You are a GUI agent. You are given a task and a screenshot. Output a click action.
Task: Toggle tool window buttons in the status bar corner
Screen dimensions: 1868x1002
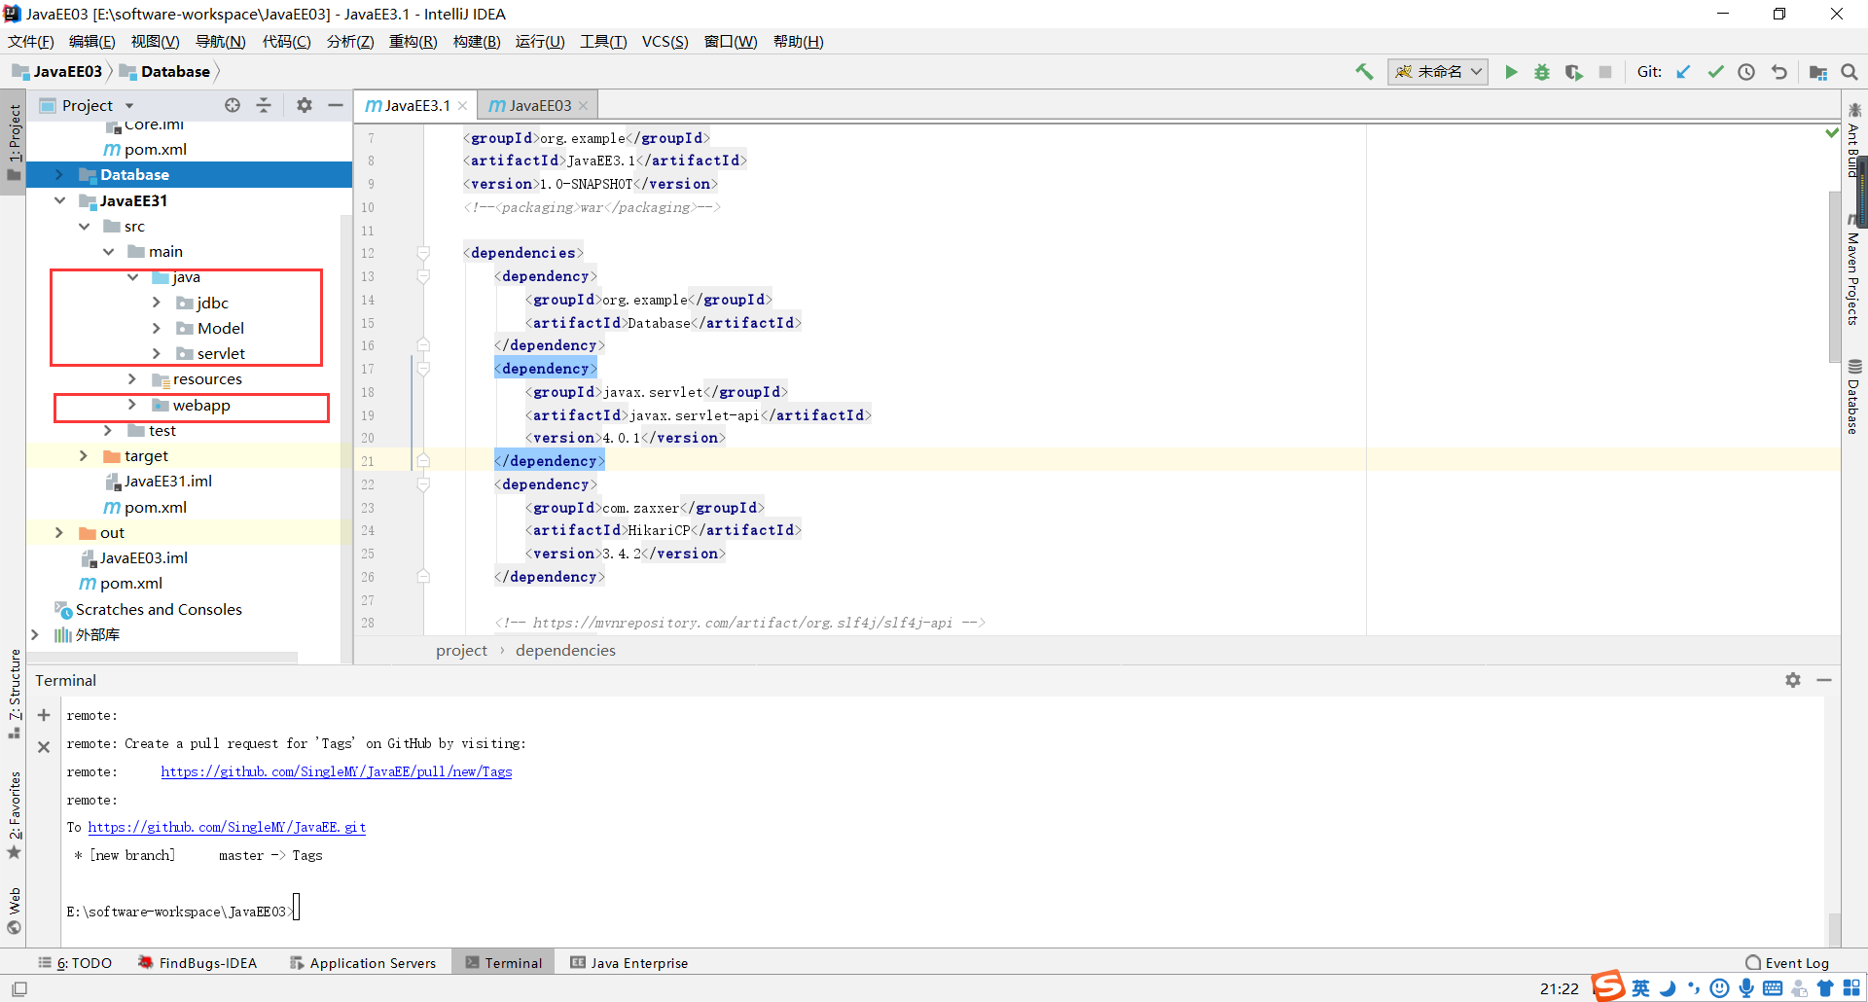[x=19, y=988]
